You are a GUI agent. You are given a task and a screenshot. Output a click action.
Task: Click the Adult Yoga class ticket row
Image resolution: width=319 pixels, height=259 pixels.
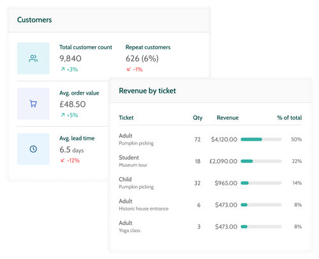click(x=210, y=226)
